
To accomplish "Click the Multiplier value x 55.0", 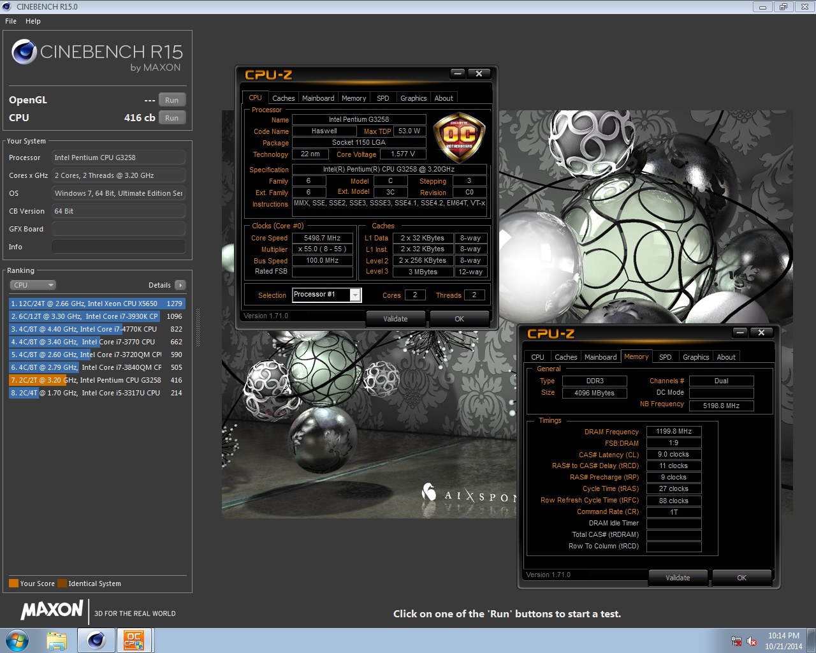I will pyautogui.click(x=323, y=249).
